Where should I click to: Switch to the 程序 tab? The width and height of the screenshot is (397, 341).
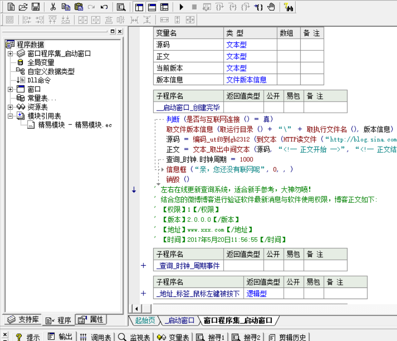point(58,320)
